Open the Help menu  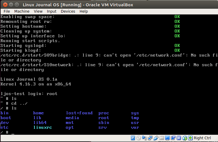84,11
